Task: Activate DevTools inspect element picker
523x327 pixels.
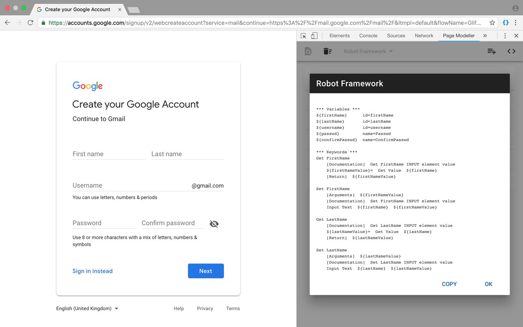Action: 303,36
